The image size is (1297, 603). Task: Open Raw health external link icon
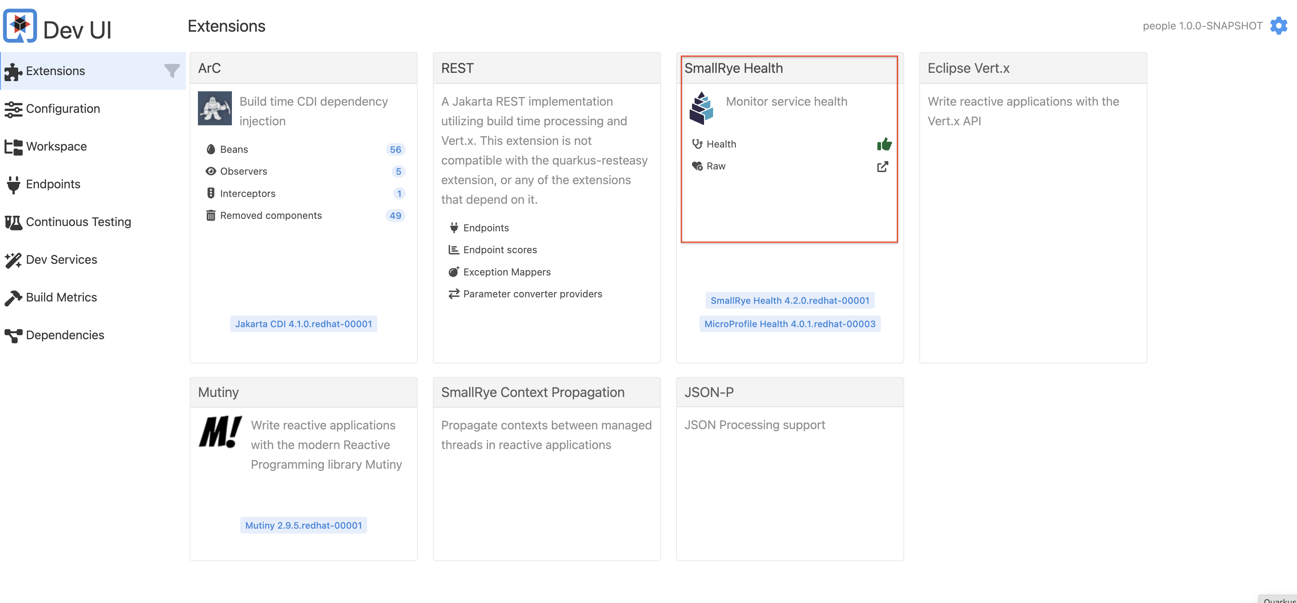tap(882, 166)
